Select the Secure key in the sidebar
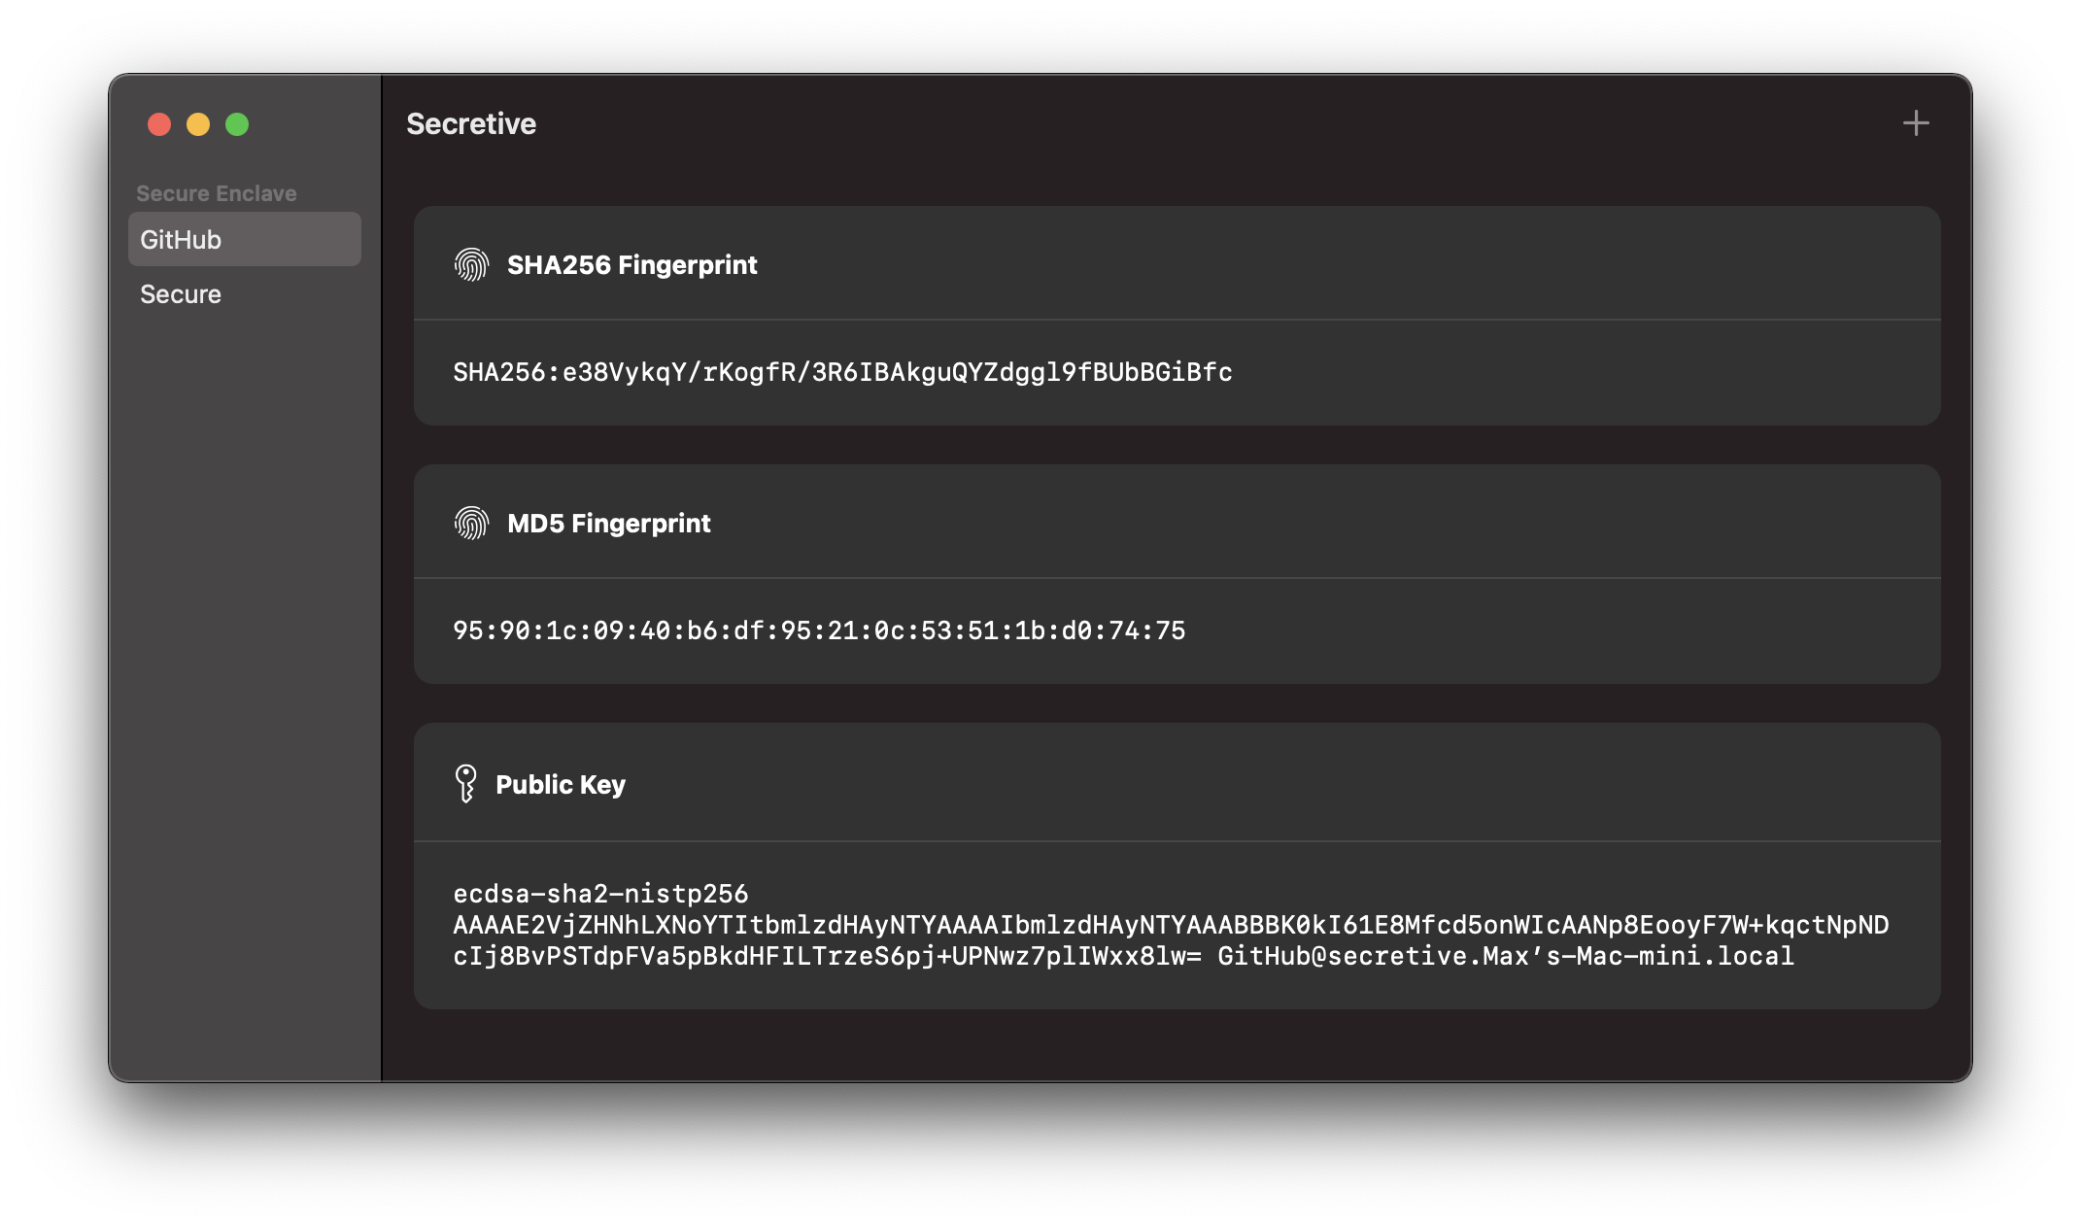Screen dimensions: 2081x1226 point(244,293)
